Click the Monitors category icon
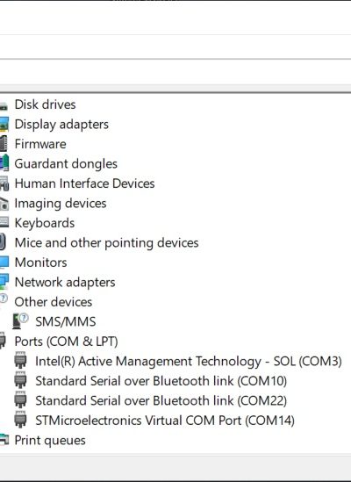The height and width of the screenshot is (482, 351). coord(4,263)
